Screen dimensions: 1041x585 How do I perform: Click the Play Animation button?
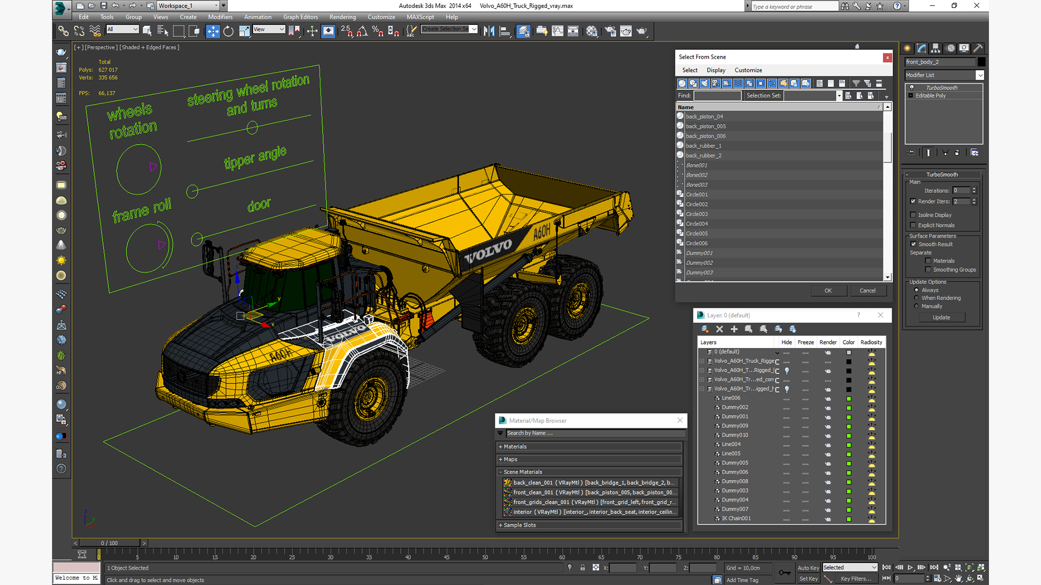(x=910, y=568)
